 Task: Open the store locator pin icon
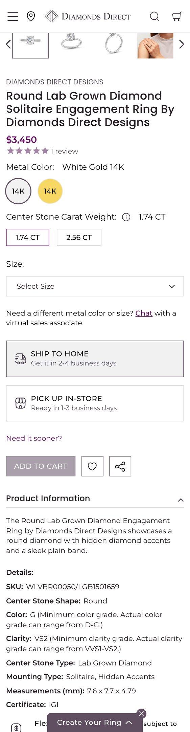[x=31, y=16]
